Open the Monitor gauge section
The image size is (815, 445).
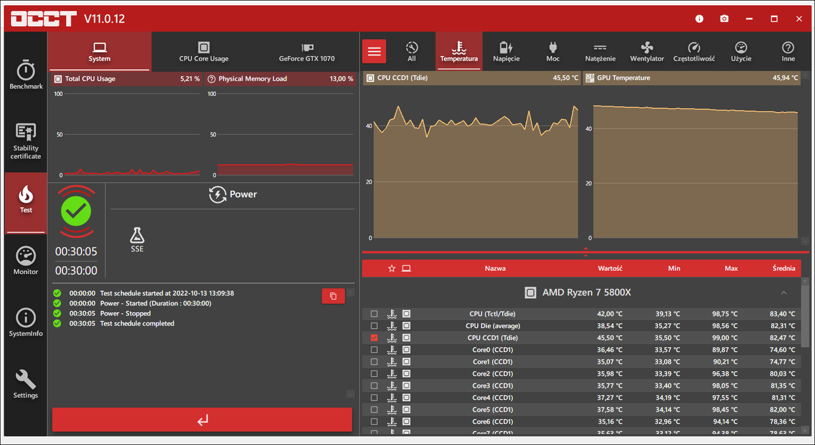[25, 261]
